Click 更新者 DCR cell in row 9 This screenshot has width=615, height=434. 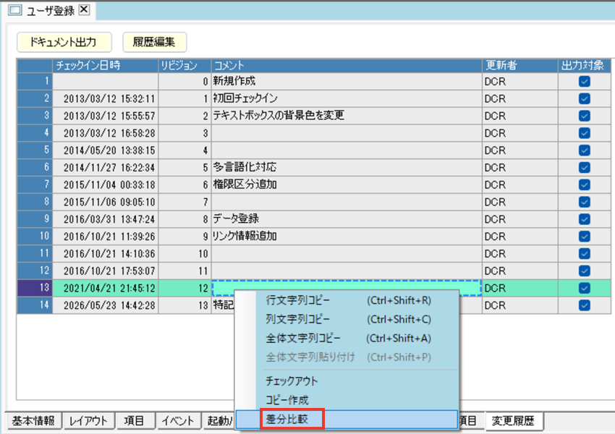(520, 219)
